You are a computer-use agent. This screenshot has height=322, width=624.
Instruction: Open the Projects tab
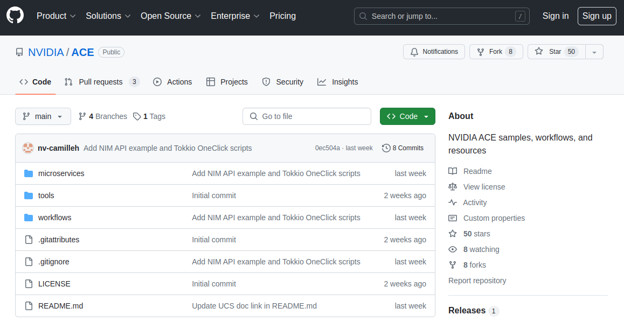click(x=227, y=82)
